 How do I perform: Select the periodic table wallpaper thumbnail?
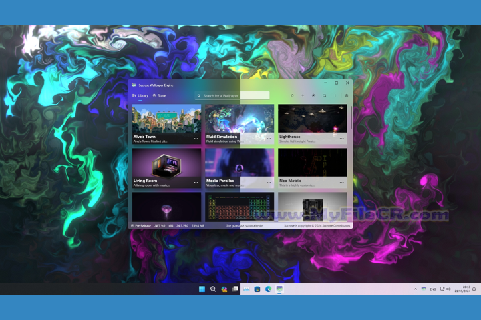pos(239,206)
